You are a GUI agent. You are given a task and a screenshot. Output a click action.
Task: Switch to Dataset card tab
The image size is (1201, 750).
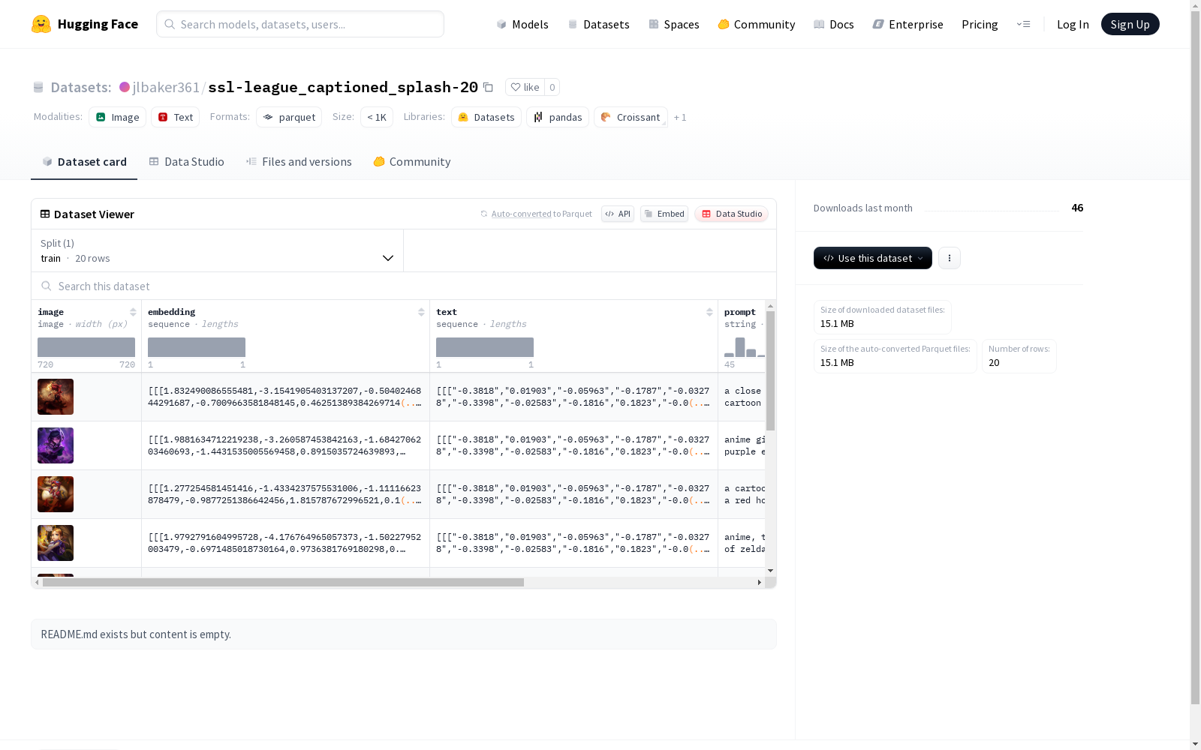(84, 162)
